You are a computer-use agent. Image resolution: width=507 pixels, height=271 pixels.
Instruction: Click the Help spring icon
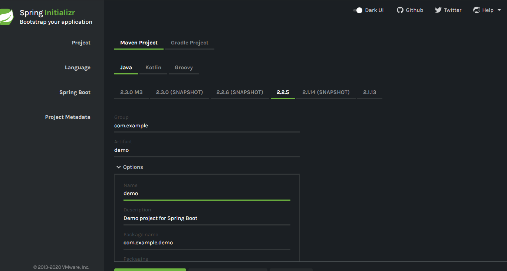[477, 10]
